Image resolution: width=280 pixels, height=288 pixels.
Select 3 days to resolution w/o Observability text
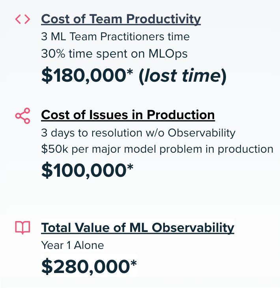tap(138, 133)
